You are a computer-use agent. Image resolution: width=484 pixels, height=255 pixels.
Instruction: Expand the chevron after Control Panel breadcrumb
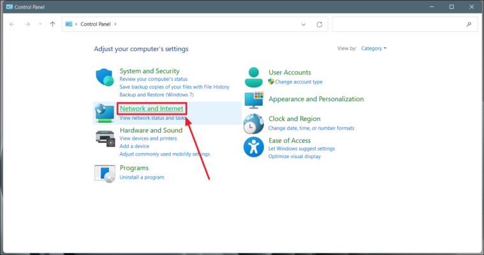[115, 24]
